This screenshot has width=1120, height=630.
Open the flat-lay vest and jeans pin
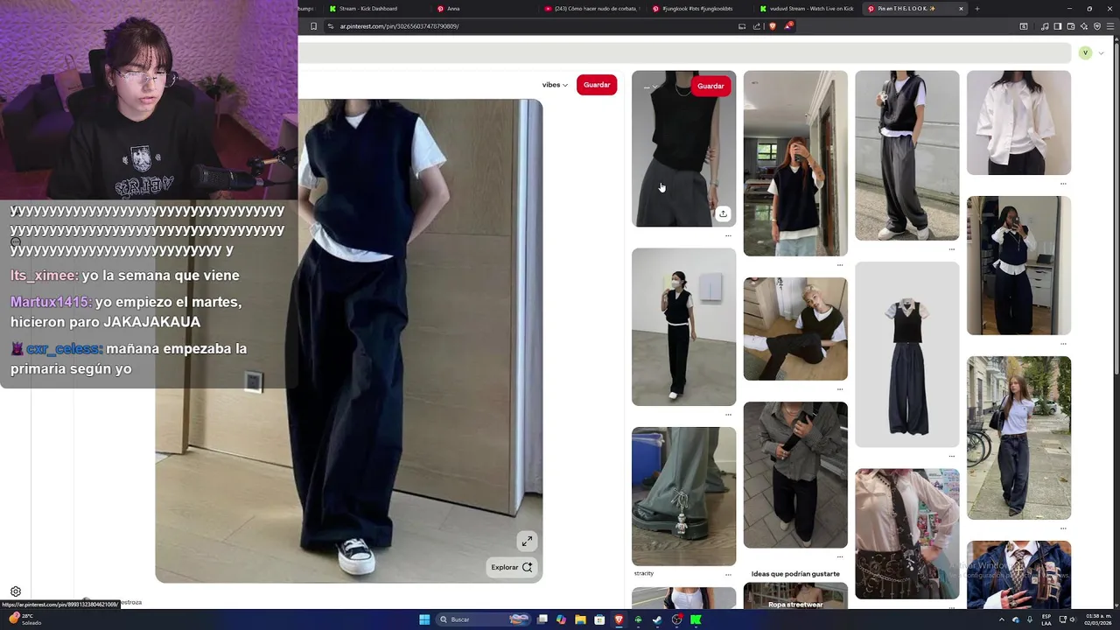pyautogui.click(x=906, y=354)
